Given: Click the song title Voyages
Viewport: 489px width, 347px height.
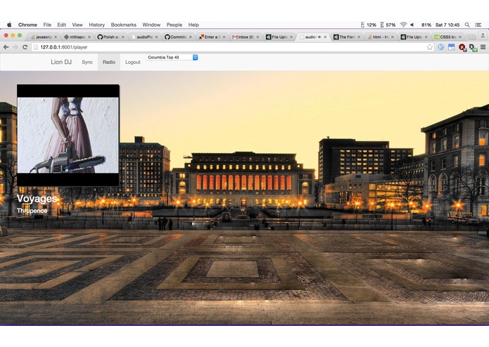Looking at the screenshot, I should tap(37, 199).
